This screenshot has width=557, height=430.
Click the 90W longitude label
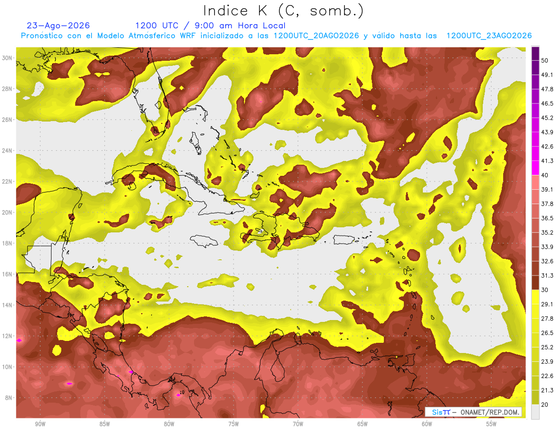40,424
